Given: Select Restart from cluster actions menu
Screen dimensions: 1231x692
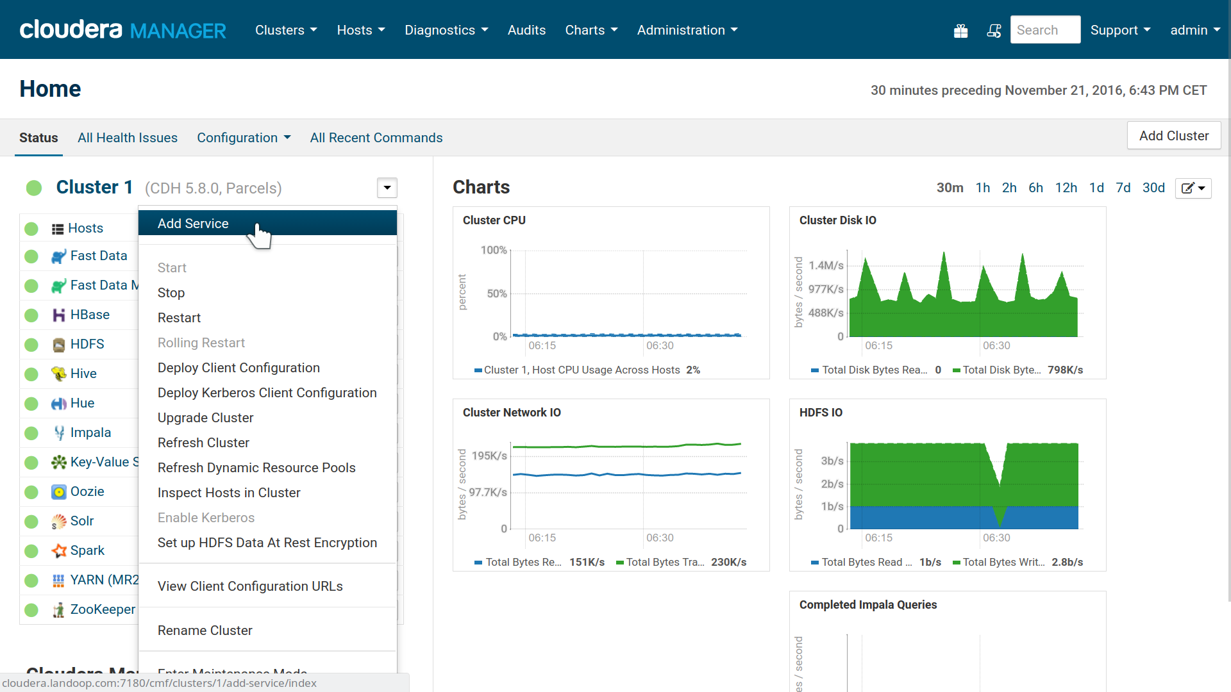Looking at the screenshot, I should [x=178, y=318].
